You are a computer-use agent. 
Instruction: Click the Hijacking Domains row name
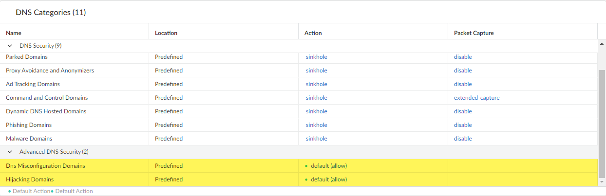coord(30,179)
